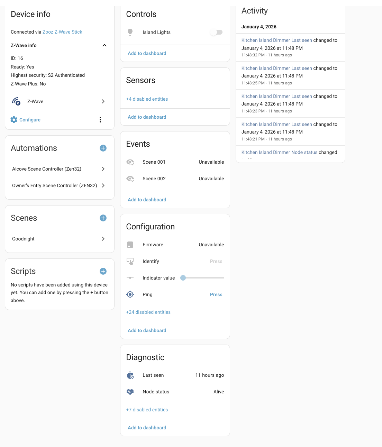Image resolution: width=382 pixels, height=447 pixels.
Task: Show the +24 disabled entities in Configuration
Action: (148, 312)
